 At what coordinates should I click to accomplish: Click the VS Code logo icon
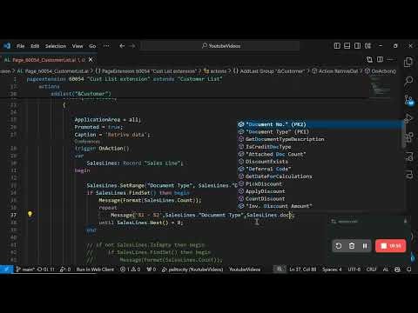click(x=7, y=46)
